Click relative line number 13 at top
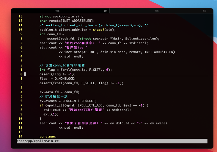Screen dimensions: 217x152 20,16
